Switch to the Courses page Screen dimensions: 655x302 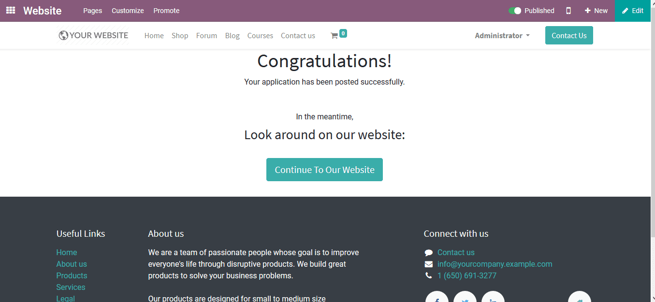coord(260,35)
